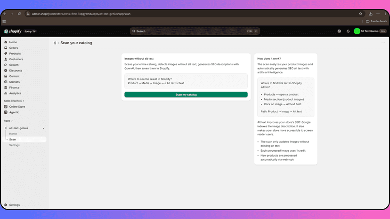The height and width of the screenshot is (219, 390).
Task: Click the Scan my catalog button
Action: click(186, 94)
